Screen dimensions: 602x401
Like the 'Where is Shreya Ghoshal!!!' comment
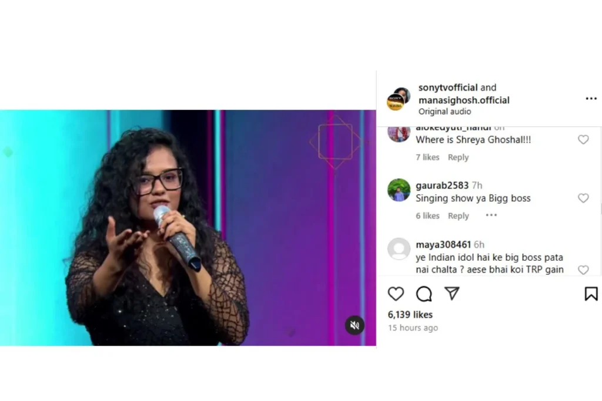[583, 140]
